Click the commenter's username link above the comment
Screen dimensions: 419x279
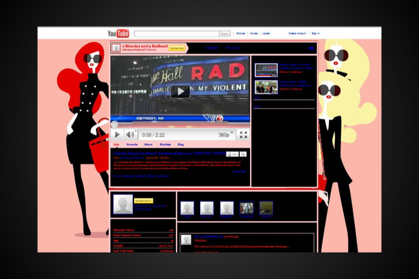click(209, 237)
